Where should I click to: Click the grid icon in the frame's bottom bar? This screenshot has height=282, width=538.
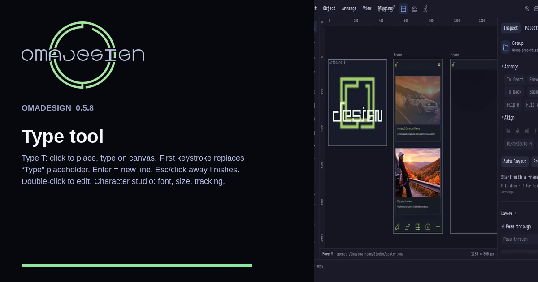418,227
